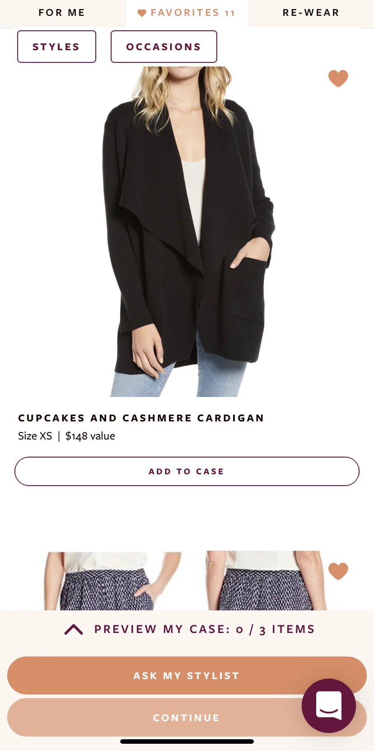Viewport: 374px width, 751px height.
Task: Open the back view shorts thumbnail
Action: click(x=266, y=581)
